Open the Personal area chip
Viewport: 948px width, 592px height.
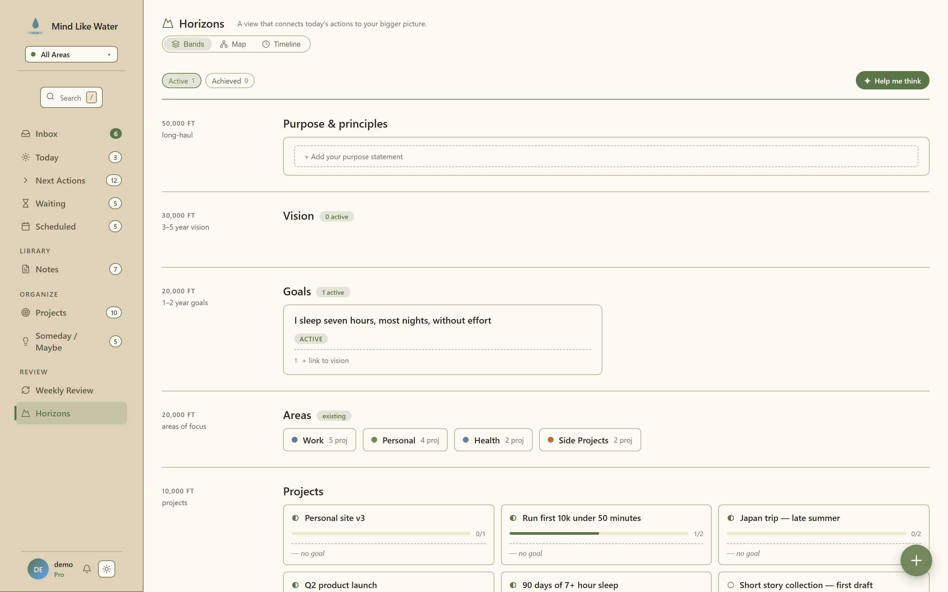coord(405,440)
